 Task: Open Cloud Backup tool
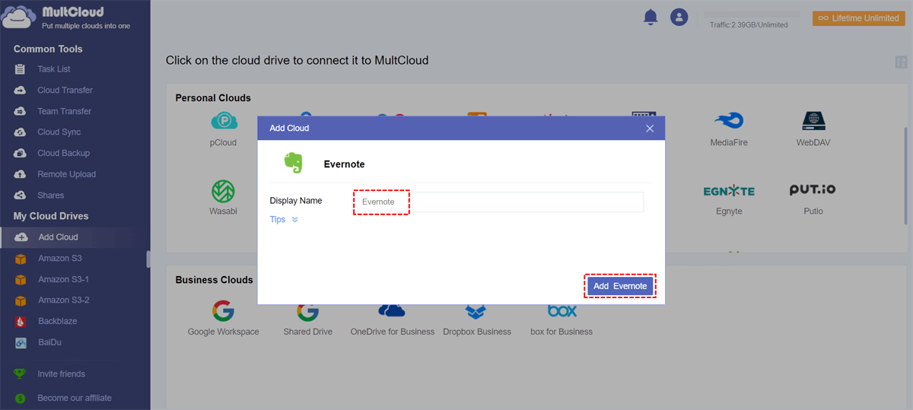coord(63,153)
